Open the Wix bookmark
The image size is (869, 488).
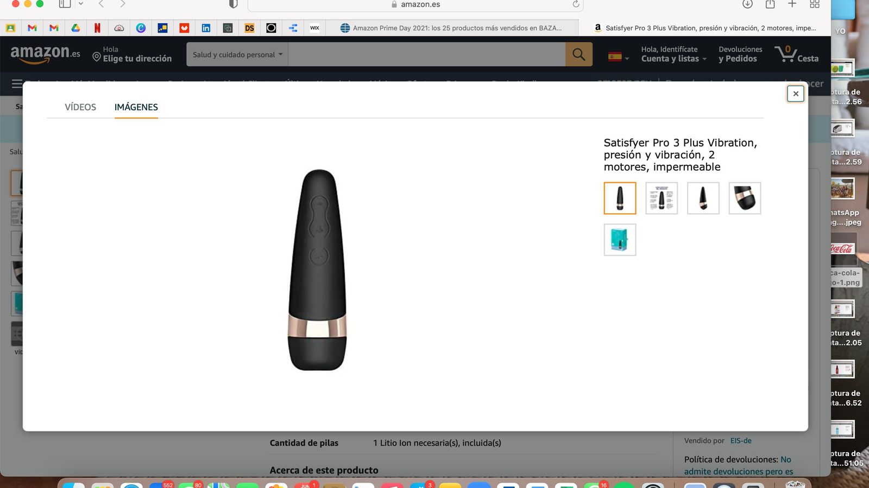coord(314,28)
